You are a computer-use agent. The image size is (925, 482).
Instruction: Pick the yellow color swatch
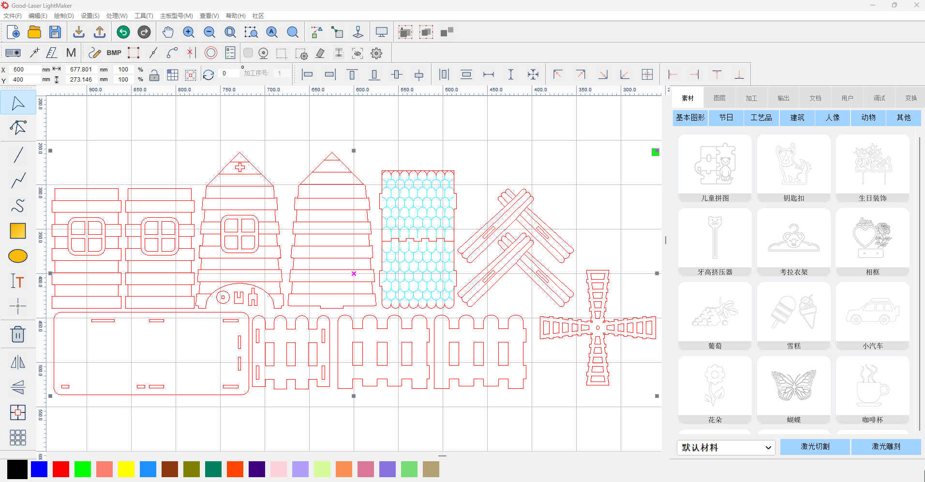pos(126,469)
